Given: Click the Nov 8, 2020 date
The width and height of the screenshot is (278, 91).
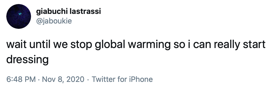Looking at the screenshot, I should 63,79.
